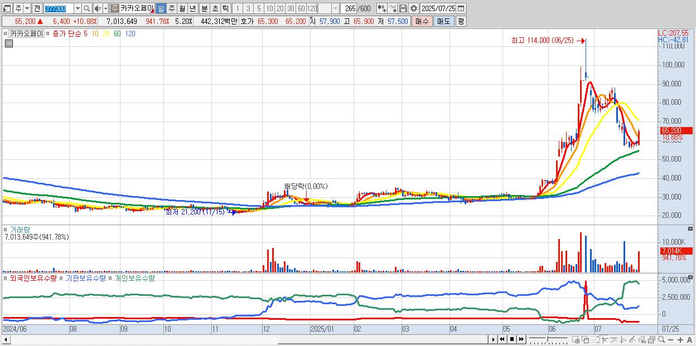Click the chart zoom magnifier icon
The height and width of the screenshot is (346, 696).
[x=661, y=339]
